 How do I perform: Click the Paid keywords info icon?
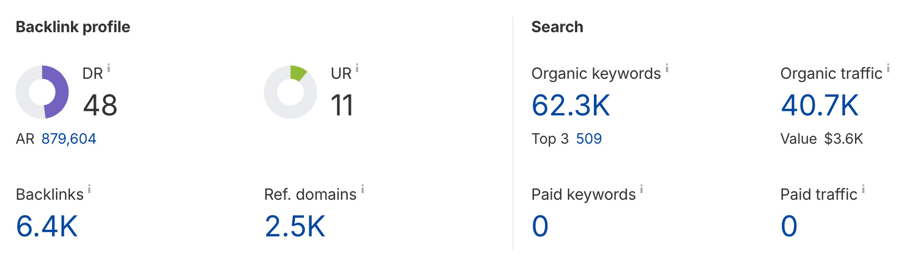coord(642,189)
